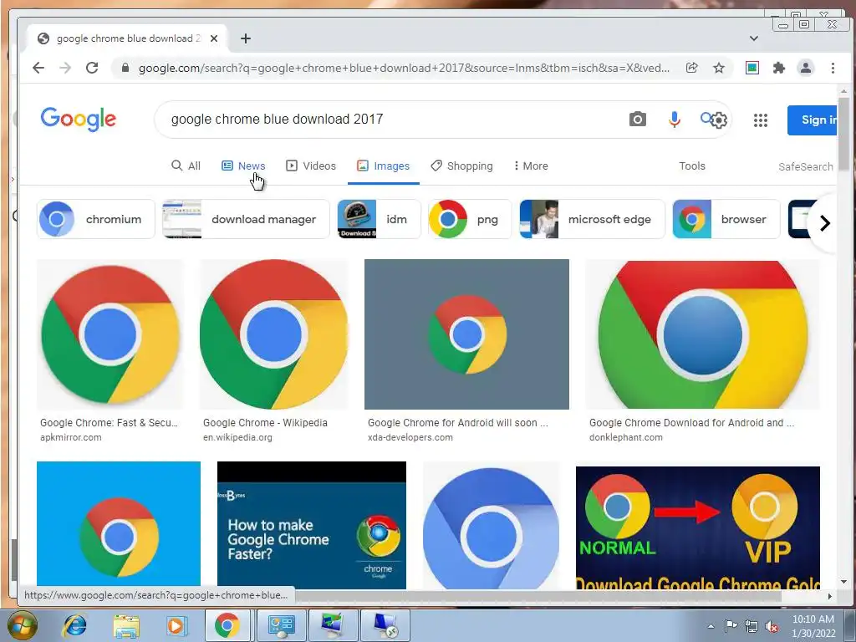The height and width of the screenshot is (642, 856).
Task: Switch to the News results tab
Action: click(243, 166)
